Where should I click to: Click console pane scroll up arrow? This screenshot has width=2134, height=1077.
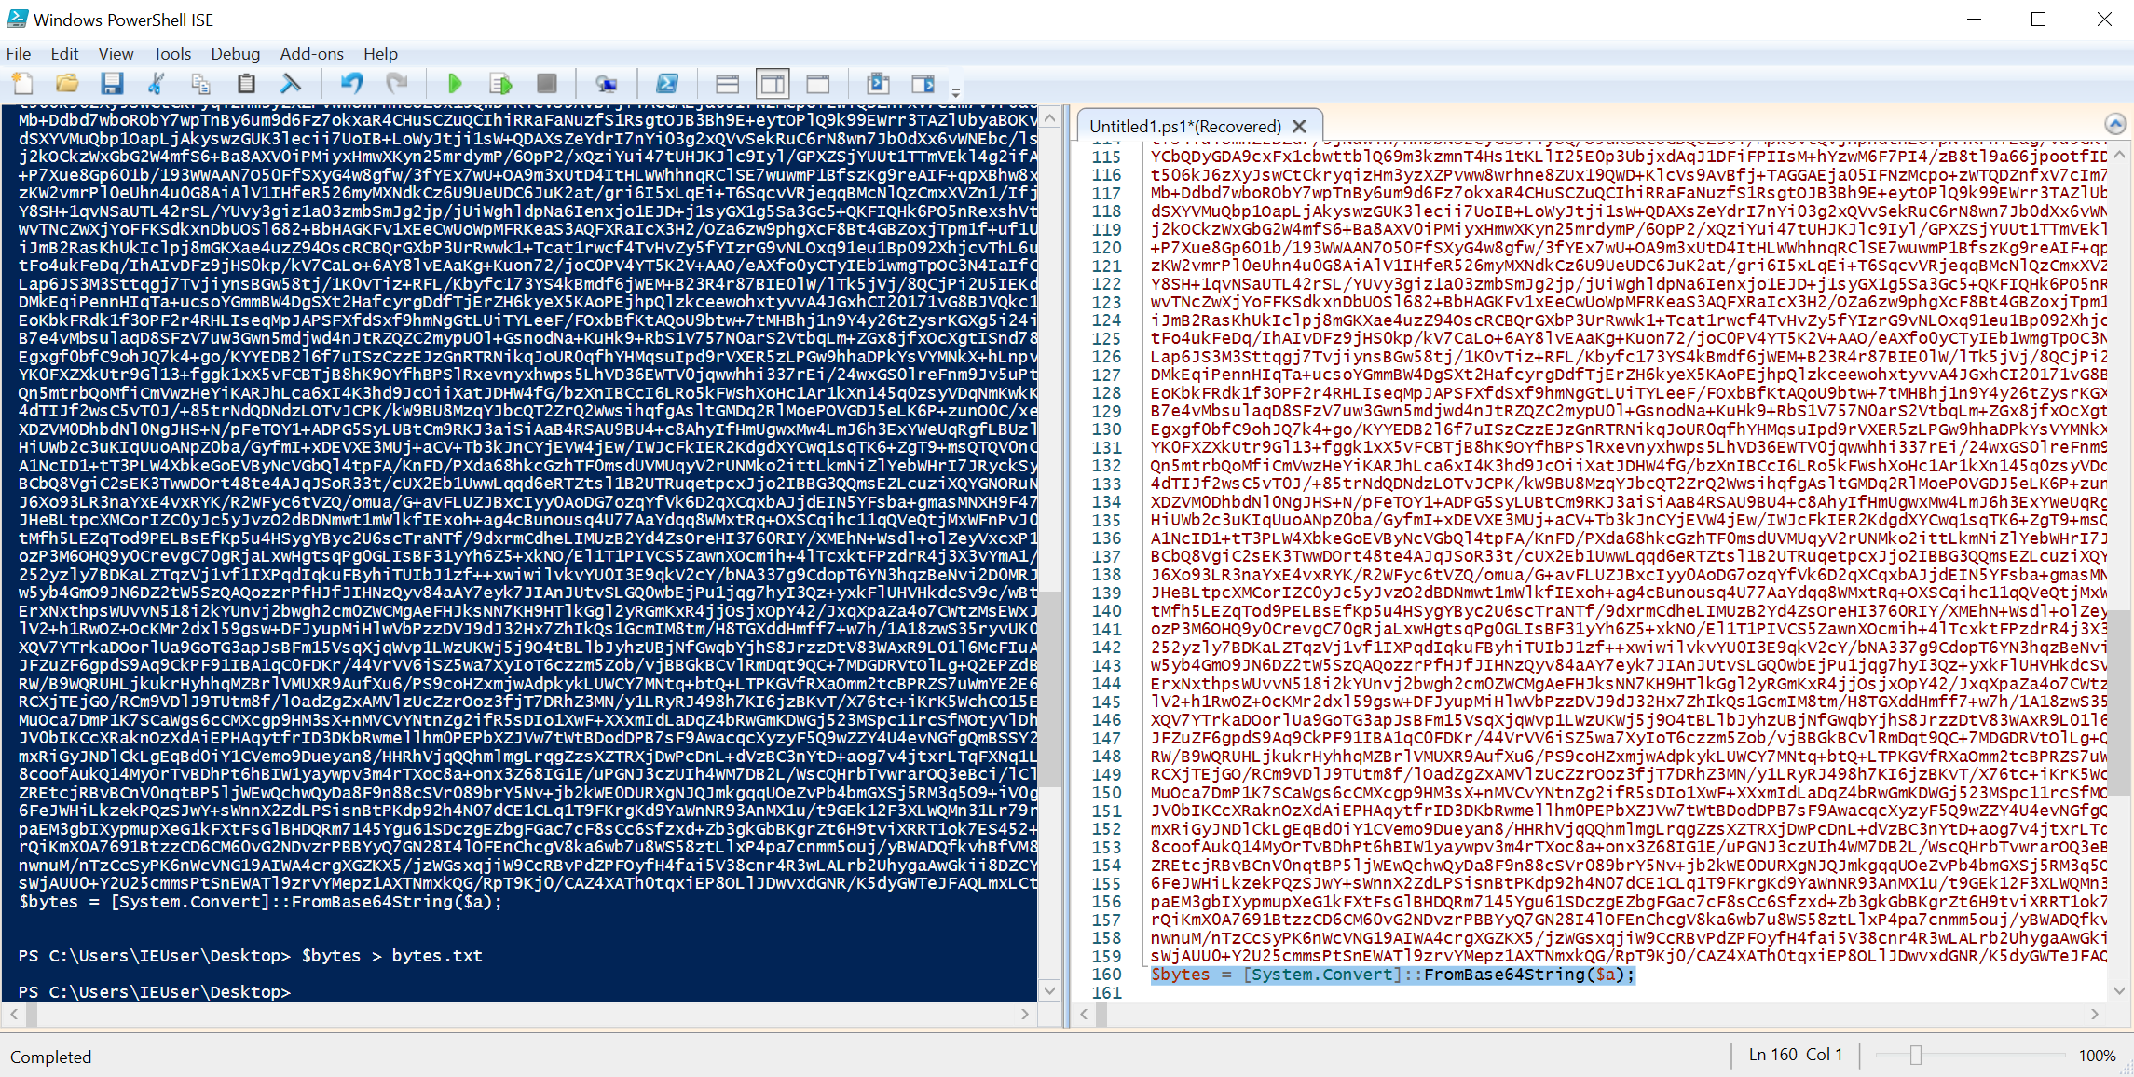1049,118
